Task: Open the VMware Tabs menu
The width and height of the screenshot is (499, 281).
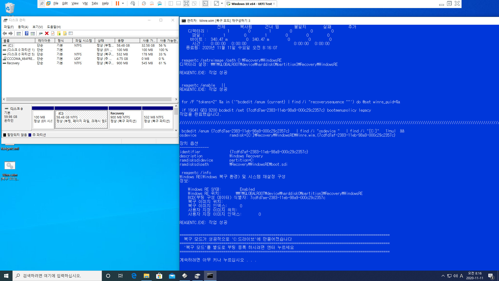Action: [95, 3]
